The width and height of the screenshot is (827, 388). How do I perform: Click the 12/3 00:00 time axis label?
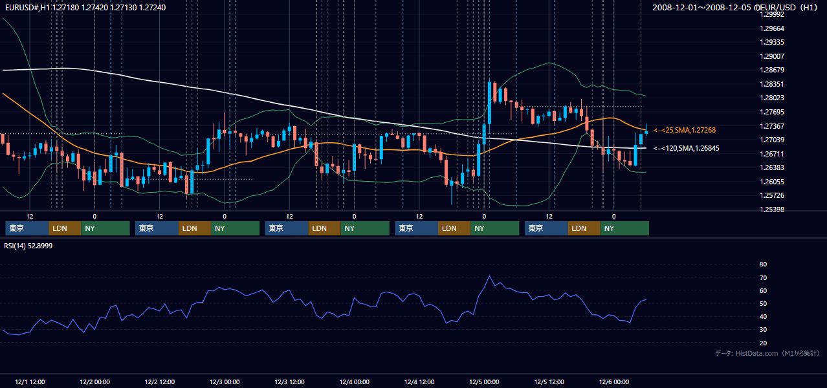coord(225,382)
